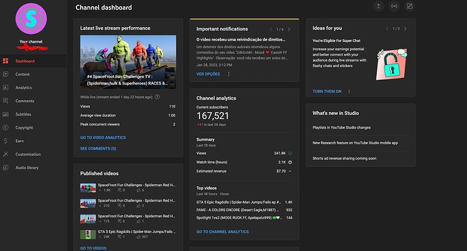Open New Research feature announcement
This screenshot has width=467, height=251.
355,143
